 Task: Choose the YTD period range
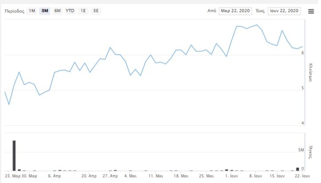pos(70,11)
